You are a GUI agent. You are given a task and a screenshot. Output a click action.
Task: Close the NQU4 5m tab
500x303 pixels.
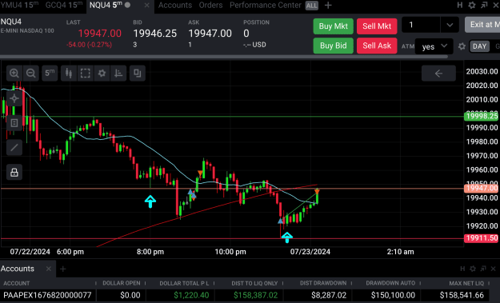[146, 5]
